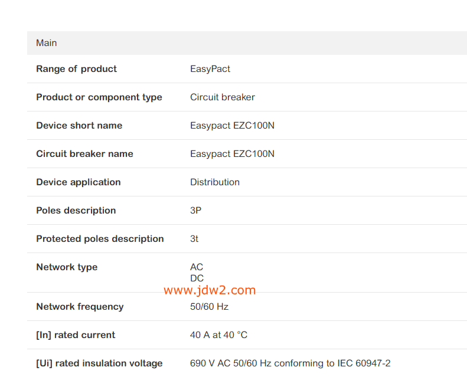The image size is (467, 377).
Task: Click the Network type label
Action: click(67, 267)
